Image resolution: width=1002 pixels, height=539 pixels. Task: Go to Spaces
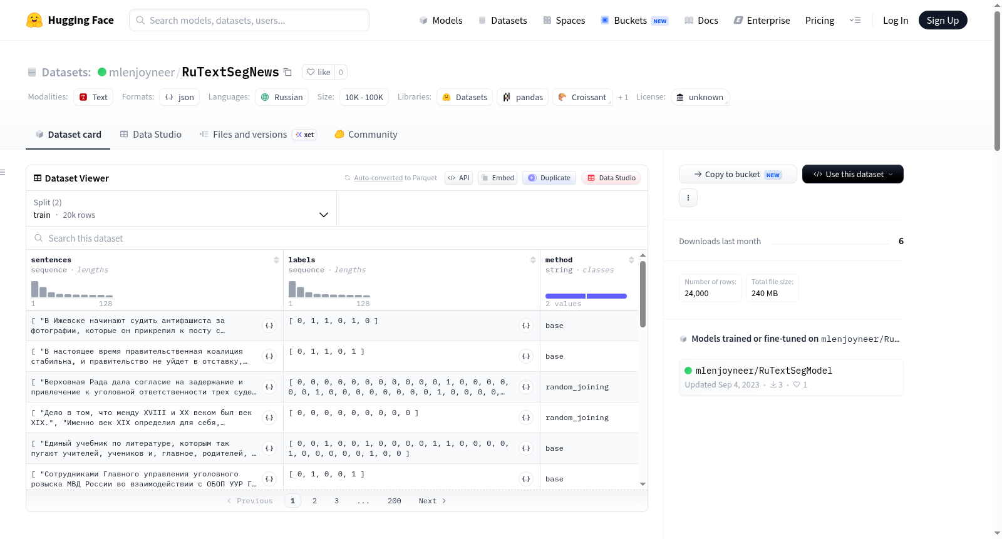click(x=564, y=20)
